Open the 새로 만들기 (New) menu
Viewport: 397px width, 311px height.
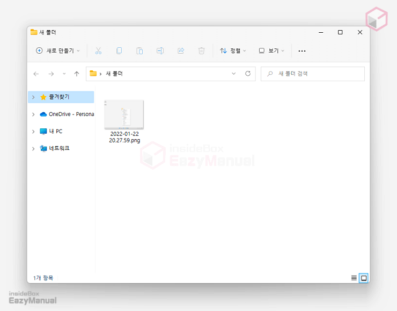[58, 50]
